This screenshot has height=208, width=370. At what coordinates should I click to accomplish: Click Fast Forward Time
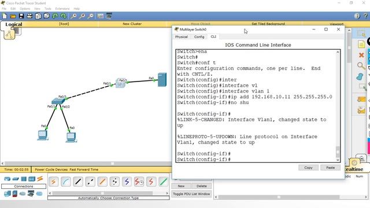84,169
